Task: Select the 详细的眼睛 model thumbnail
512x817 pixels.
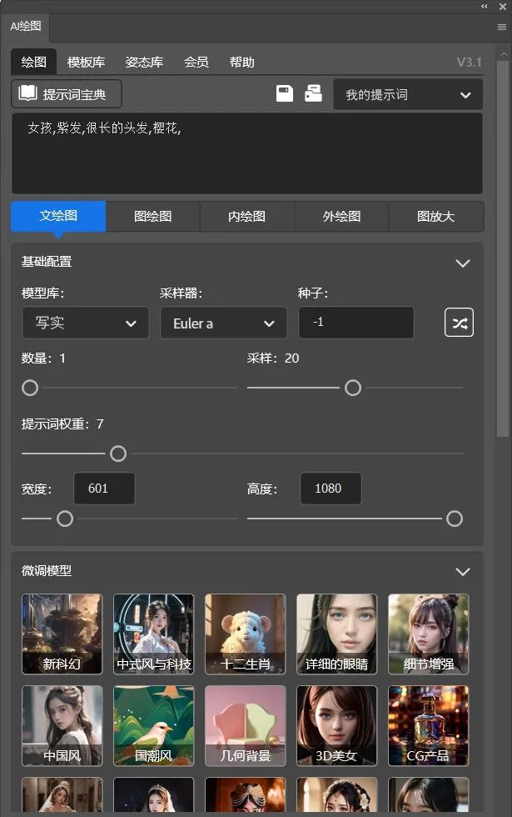Action: tap(336, 634)
